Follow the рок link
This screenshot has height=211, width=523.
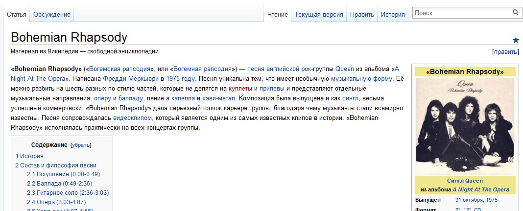(306, 69)
